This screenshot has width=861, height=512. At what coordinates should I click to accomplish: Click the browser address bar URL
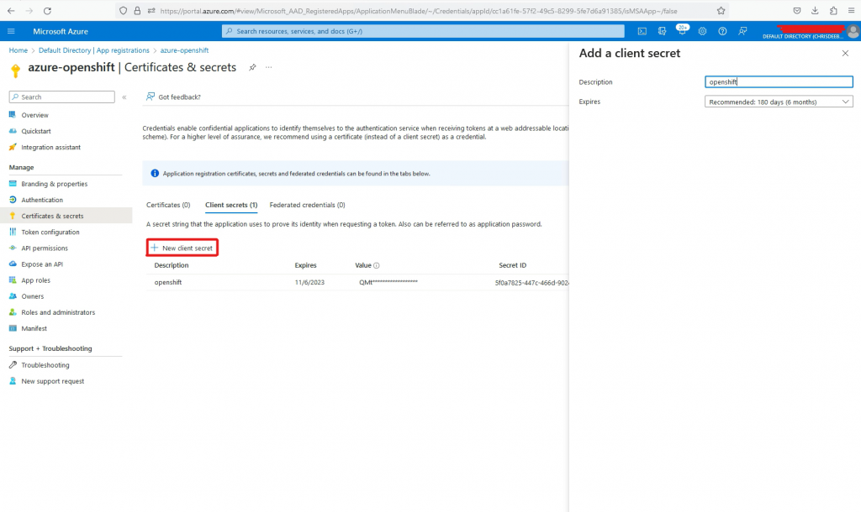(419, 11)
